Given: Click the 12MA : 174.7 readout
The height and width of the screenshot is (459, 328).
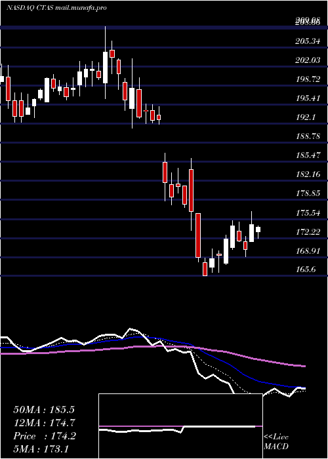Looking at the screenshot, I should tap(44, 423).
